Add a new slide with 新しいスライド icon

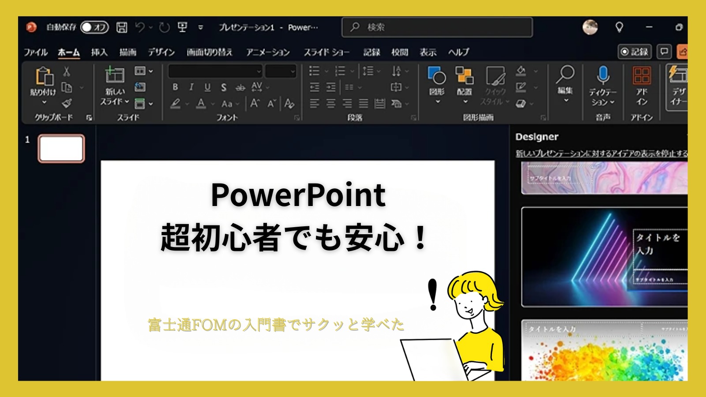[x=115, y=75]
